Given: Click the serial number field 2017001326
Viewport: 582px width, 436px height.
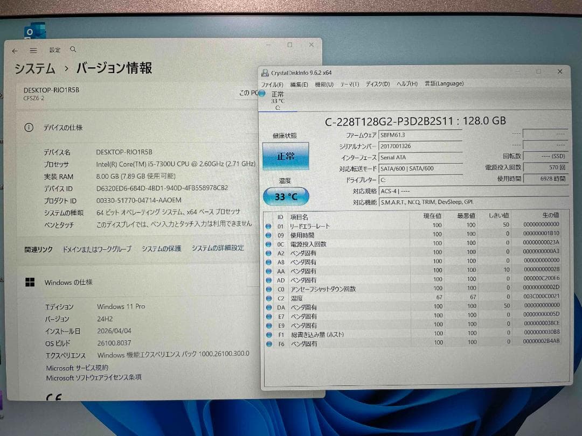Looking at the screenshot, I should coord(420,146).
